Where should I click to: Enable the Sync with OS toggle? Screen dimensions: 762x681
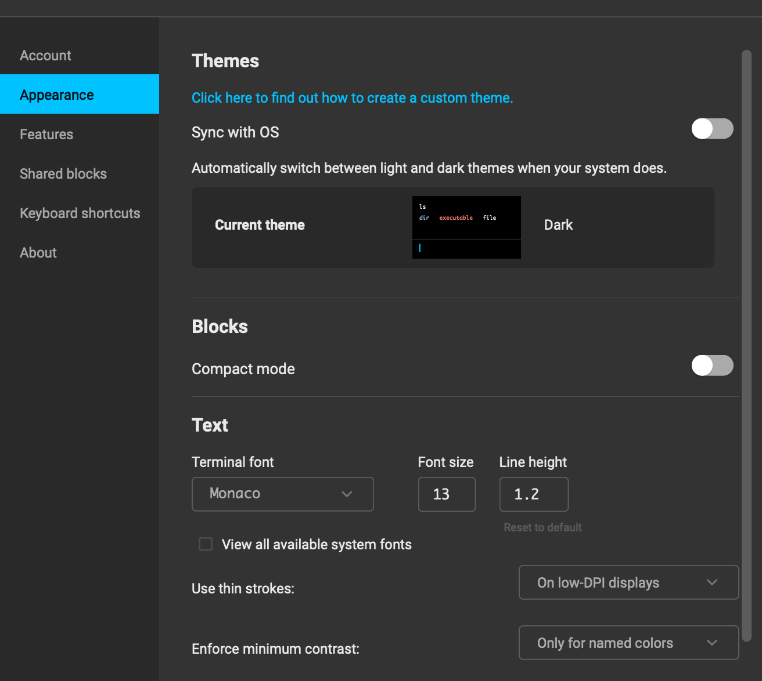[x=712, y=129]
